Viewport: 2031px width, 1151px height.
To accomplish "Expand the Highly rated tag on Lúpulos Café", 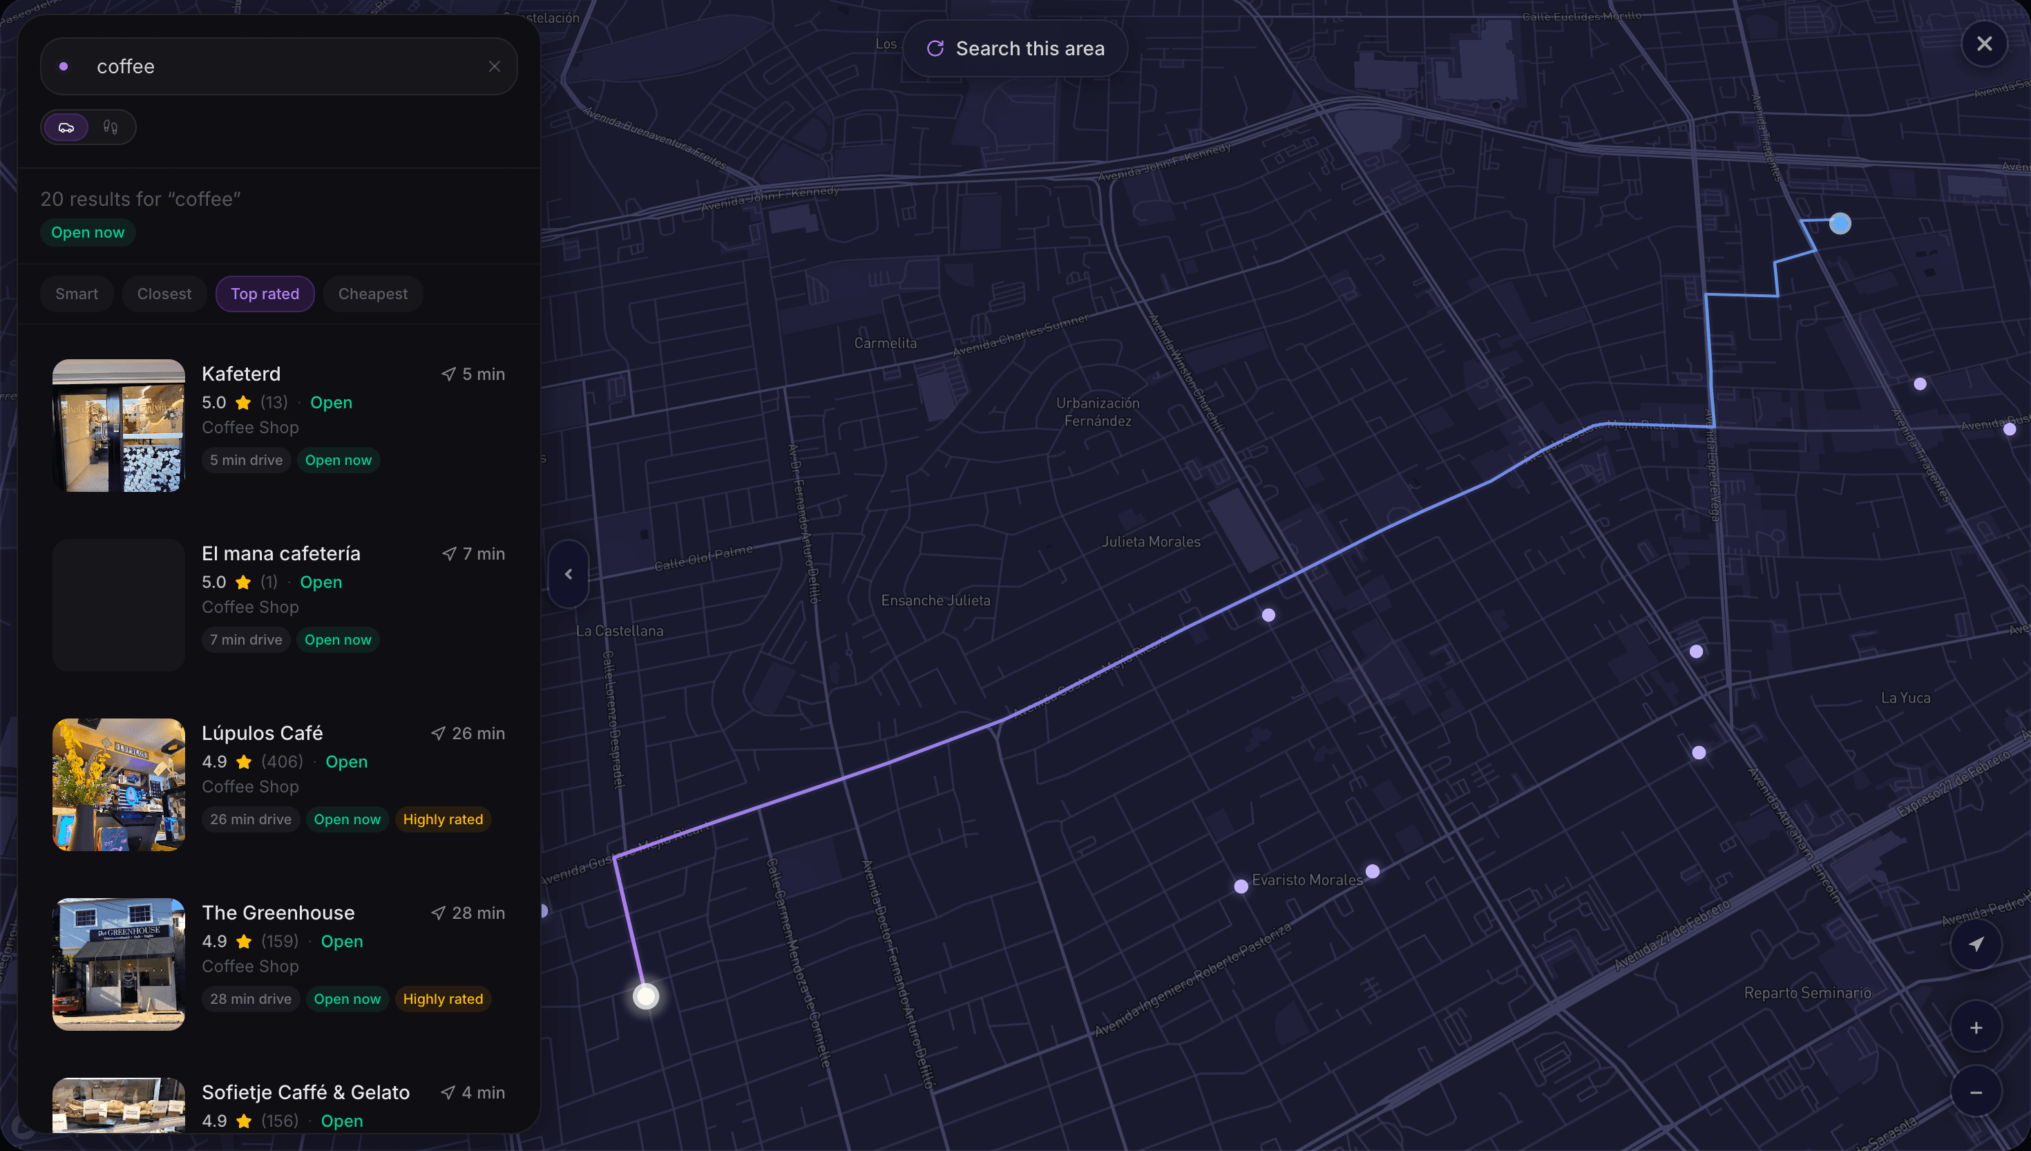I will [x=443, y=819].
